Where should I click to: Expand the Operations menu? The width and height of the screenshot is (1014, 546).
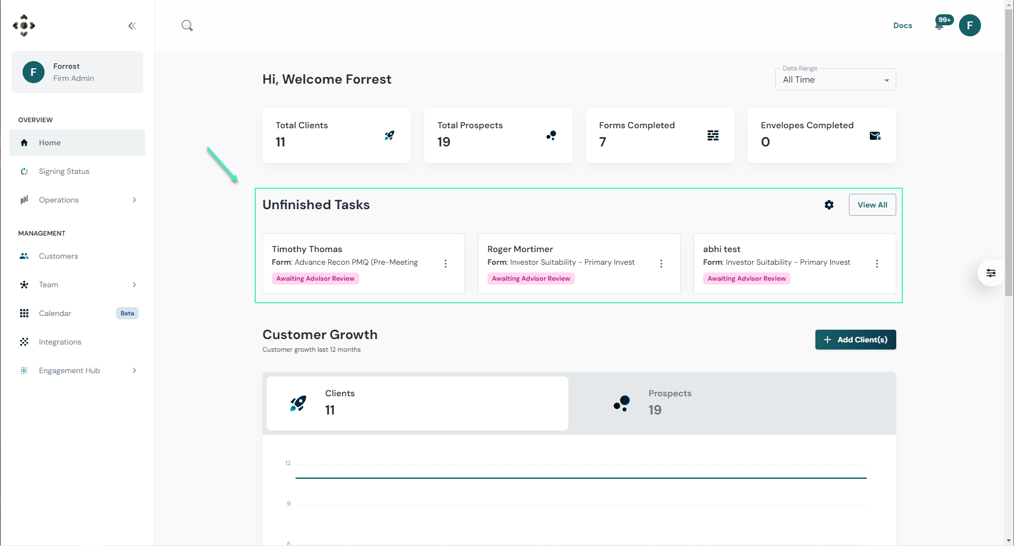pyautogui.click(x=78, y=200)
